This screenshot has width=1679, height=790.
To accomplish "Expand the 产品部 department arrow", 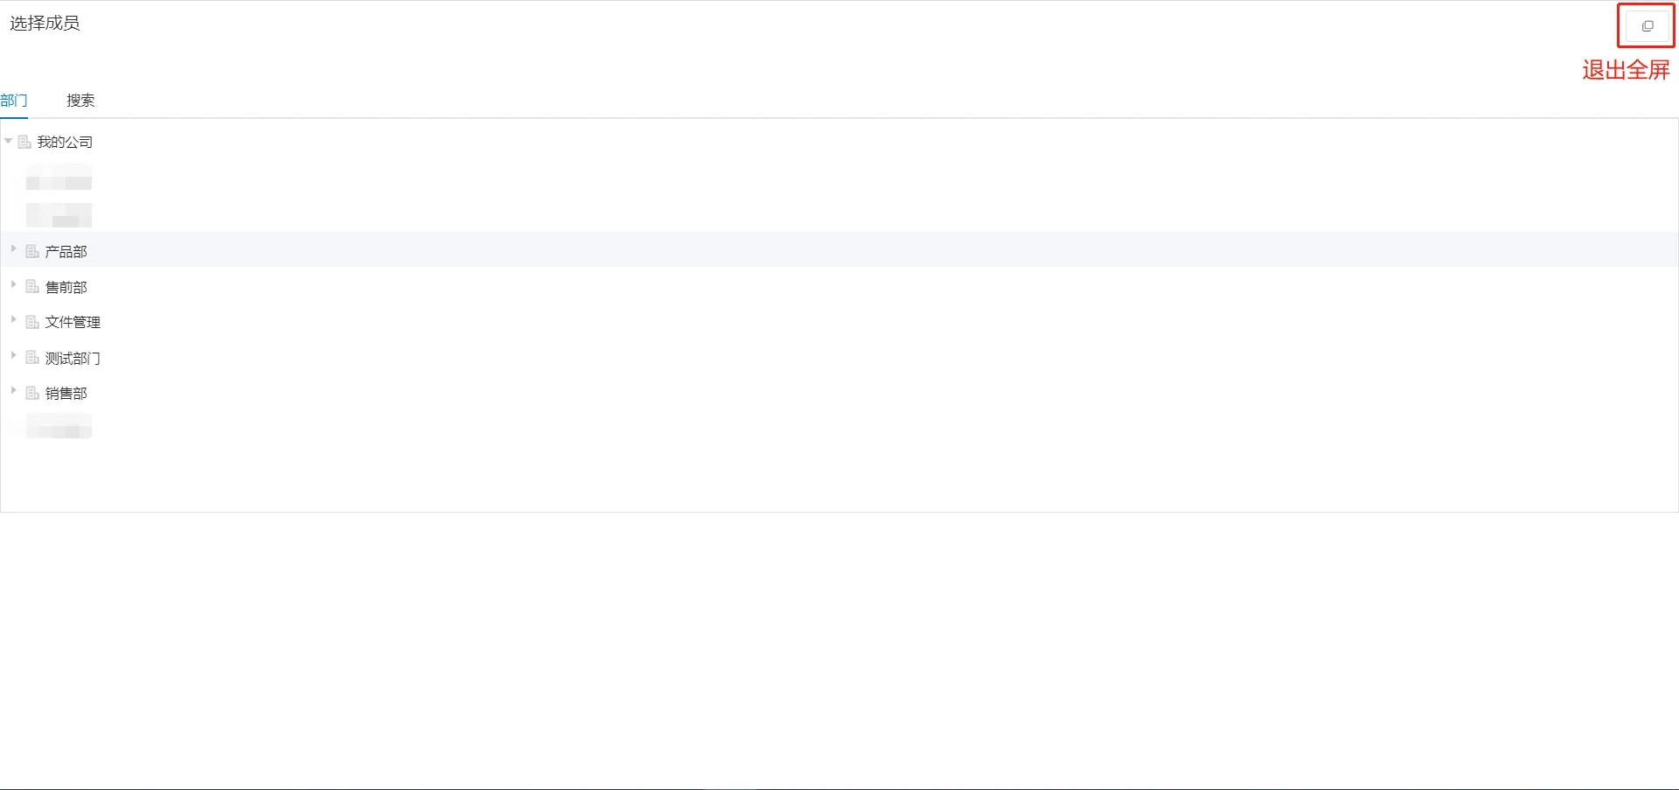I will tap(14, 249).
